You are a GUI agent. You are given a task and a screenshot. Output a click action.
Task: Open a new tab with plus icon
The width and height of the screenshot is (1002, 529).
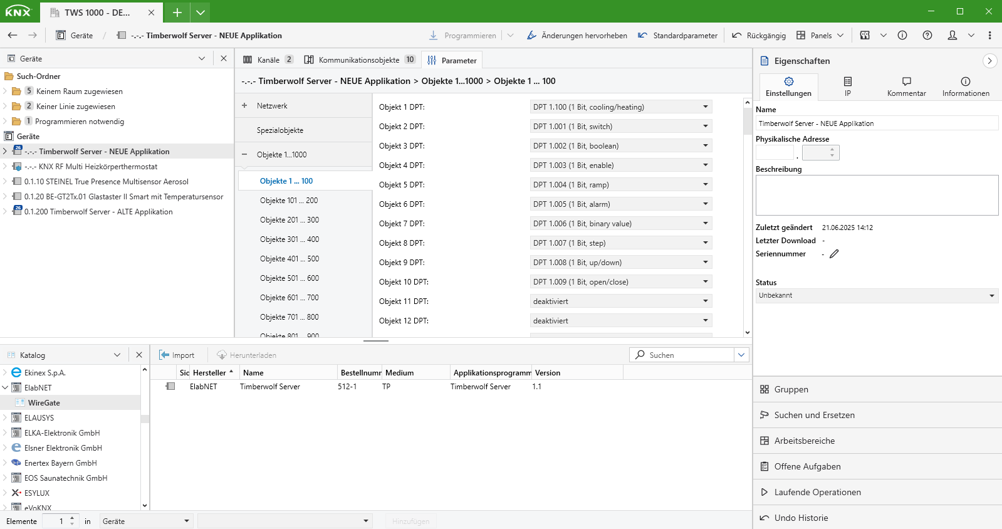(x=177, y=13)
